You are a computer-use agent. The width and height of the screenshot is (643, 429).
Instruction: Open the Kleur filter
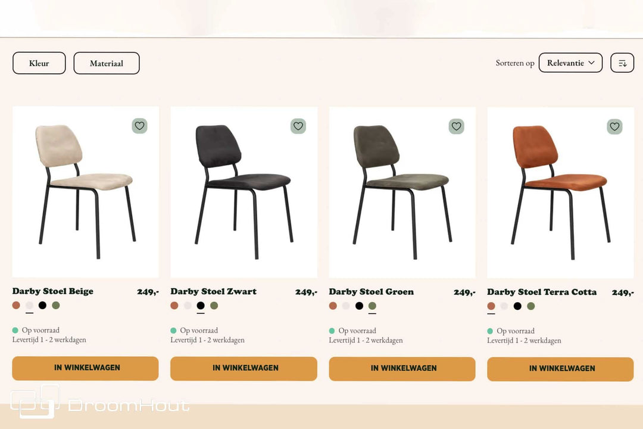pos(39,63)
